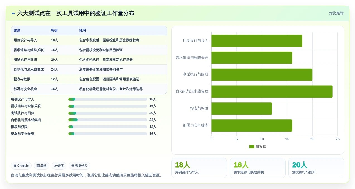355x189 pixels.
Task: Click description 包含字段映射、层级检查和历史数据抽样
Action: [x=109, y=40]
